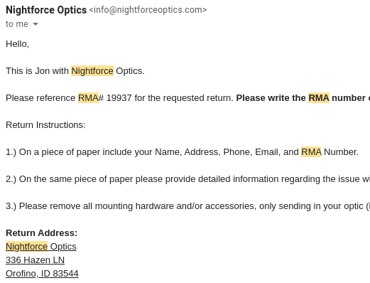
Task: Click highlighted Nightforce in Jon's greeting
Action: [92, 71]
